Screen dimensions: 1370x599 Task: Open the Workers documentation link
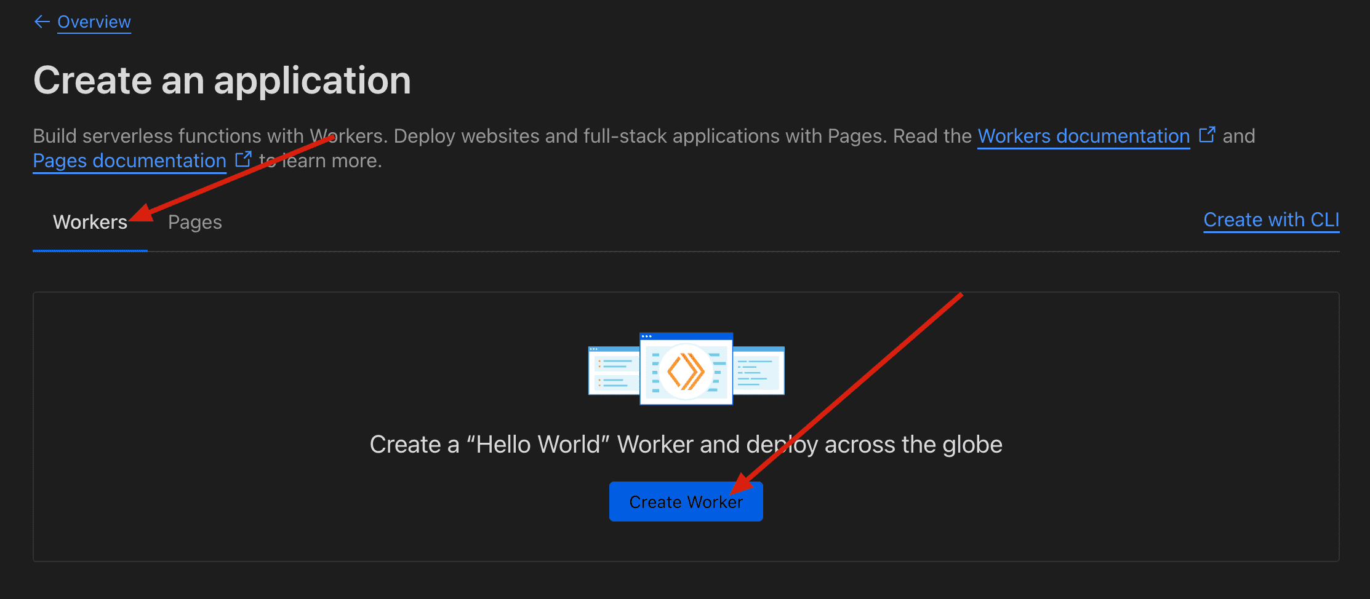pyautogui.click(x=1083, y=136)
